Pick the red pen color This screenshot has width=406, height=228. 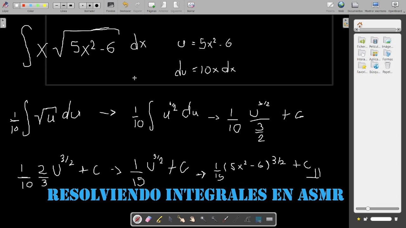[24, 5]
